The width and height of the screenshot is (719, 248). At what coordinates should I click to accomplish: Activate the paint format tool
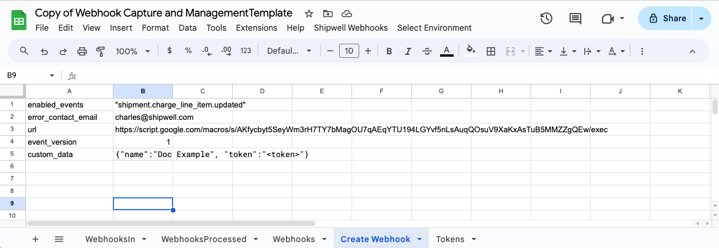click(x=100, y=51)
